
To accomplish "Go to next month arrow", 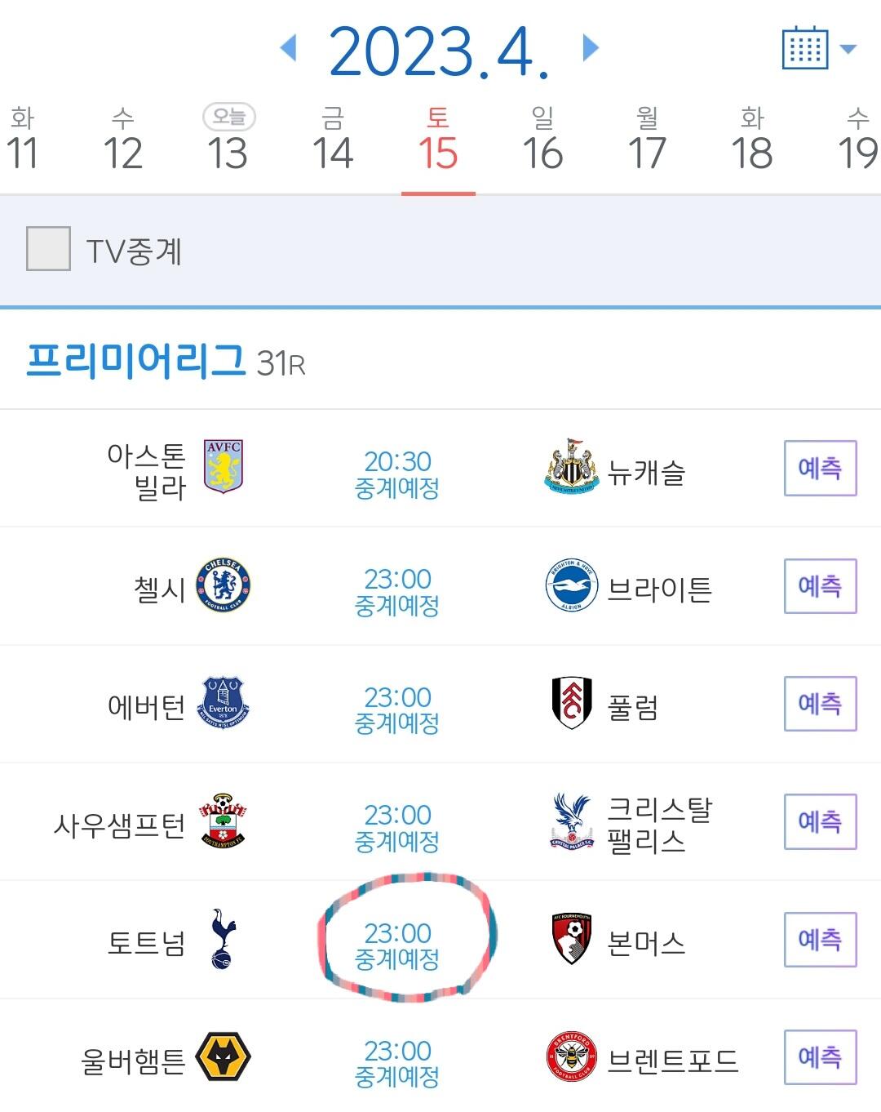I will [x=591, y=48].
